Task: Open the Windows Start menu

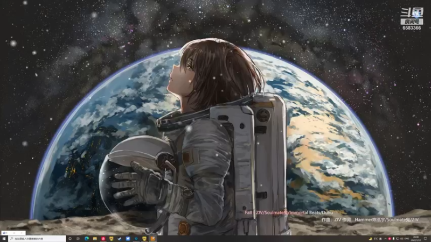Action: [4, 239]
